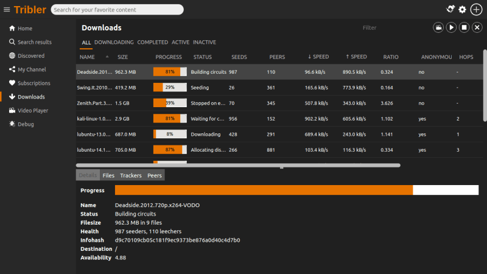Click the Tribler logo
This screenshot has width=487, height=274.
[x=30, y=10]
